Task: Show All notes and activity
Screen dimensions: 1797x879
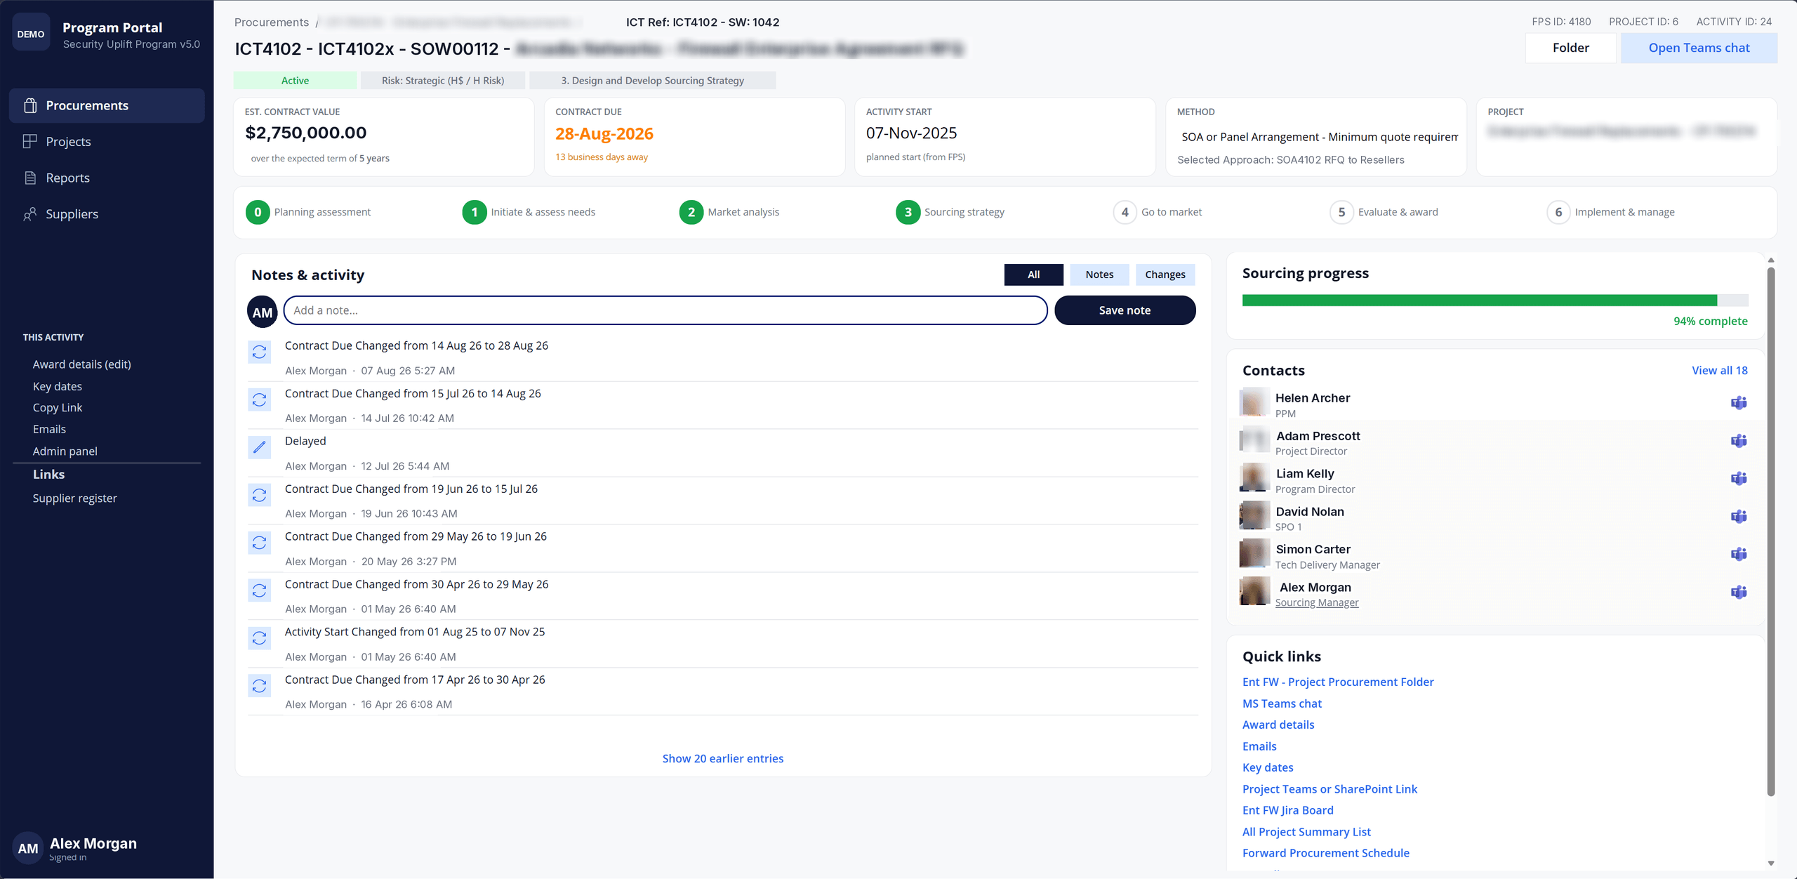Action: coord(1033,275)
